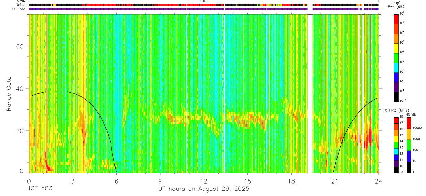Click the '16' label on TX FRQ legend

(x=402, y=129)
